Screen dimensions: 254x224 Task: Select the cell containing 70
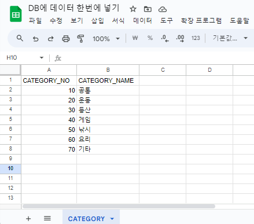point(49,149)
